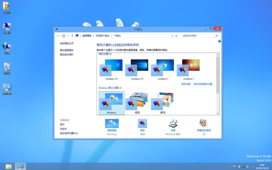The image size is (272, 170).
Task: Click the search magnifier icon
Action: 217,36
